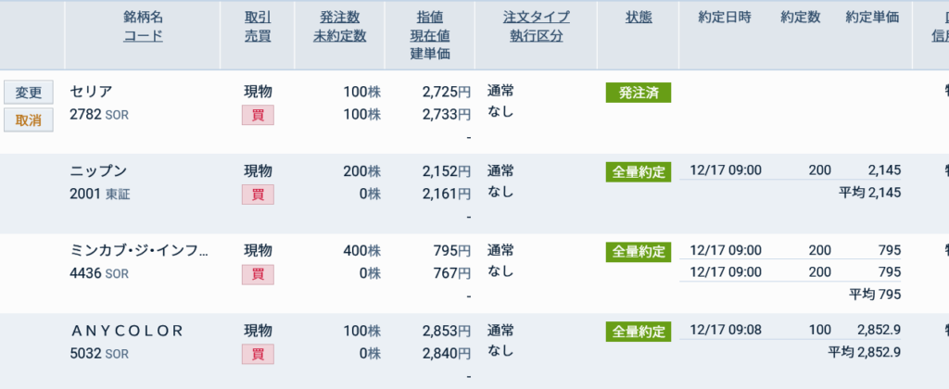Click the 変更 button for セリア order

(x=29, y=92)
